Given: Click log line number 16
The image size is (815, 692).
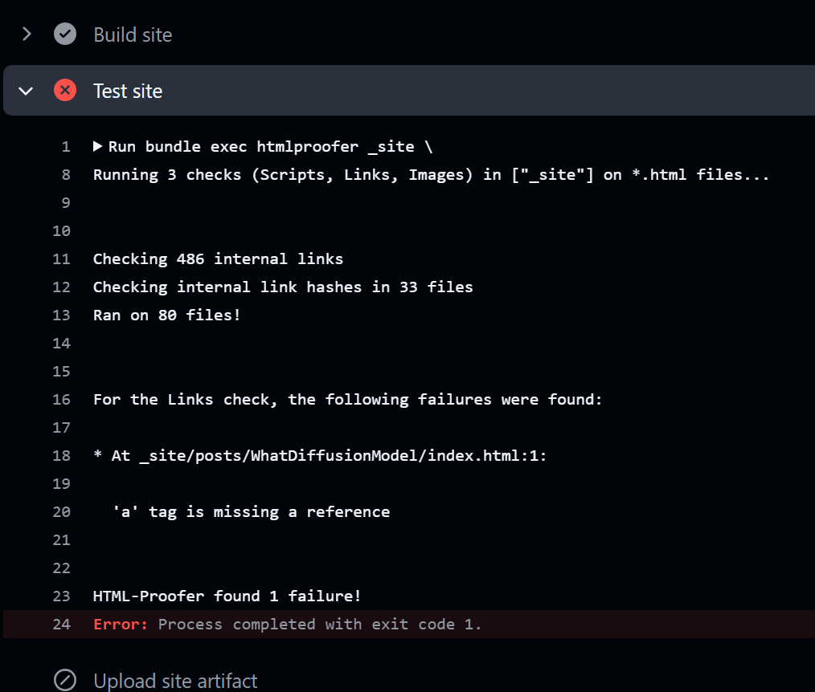Looking at the screenshot, I should pos(61,400).
